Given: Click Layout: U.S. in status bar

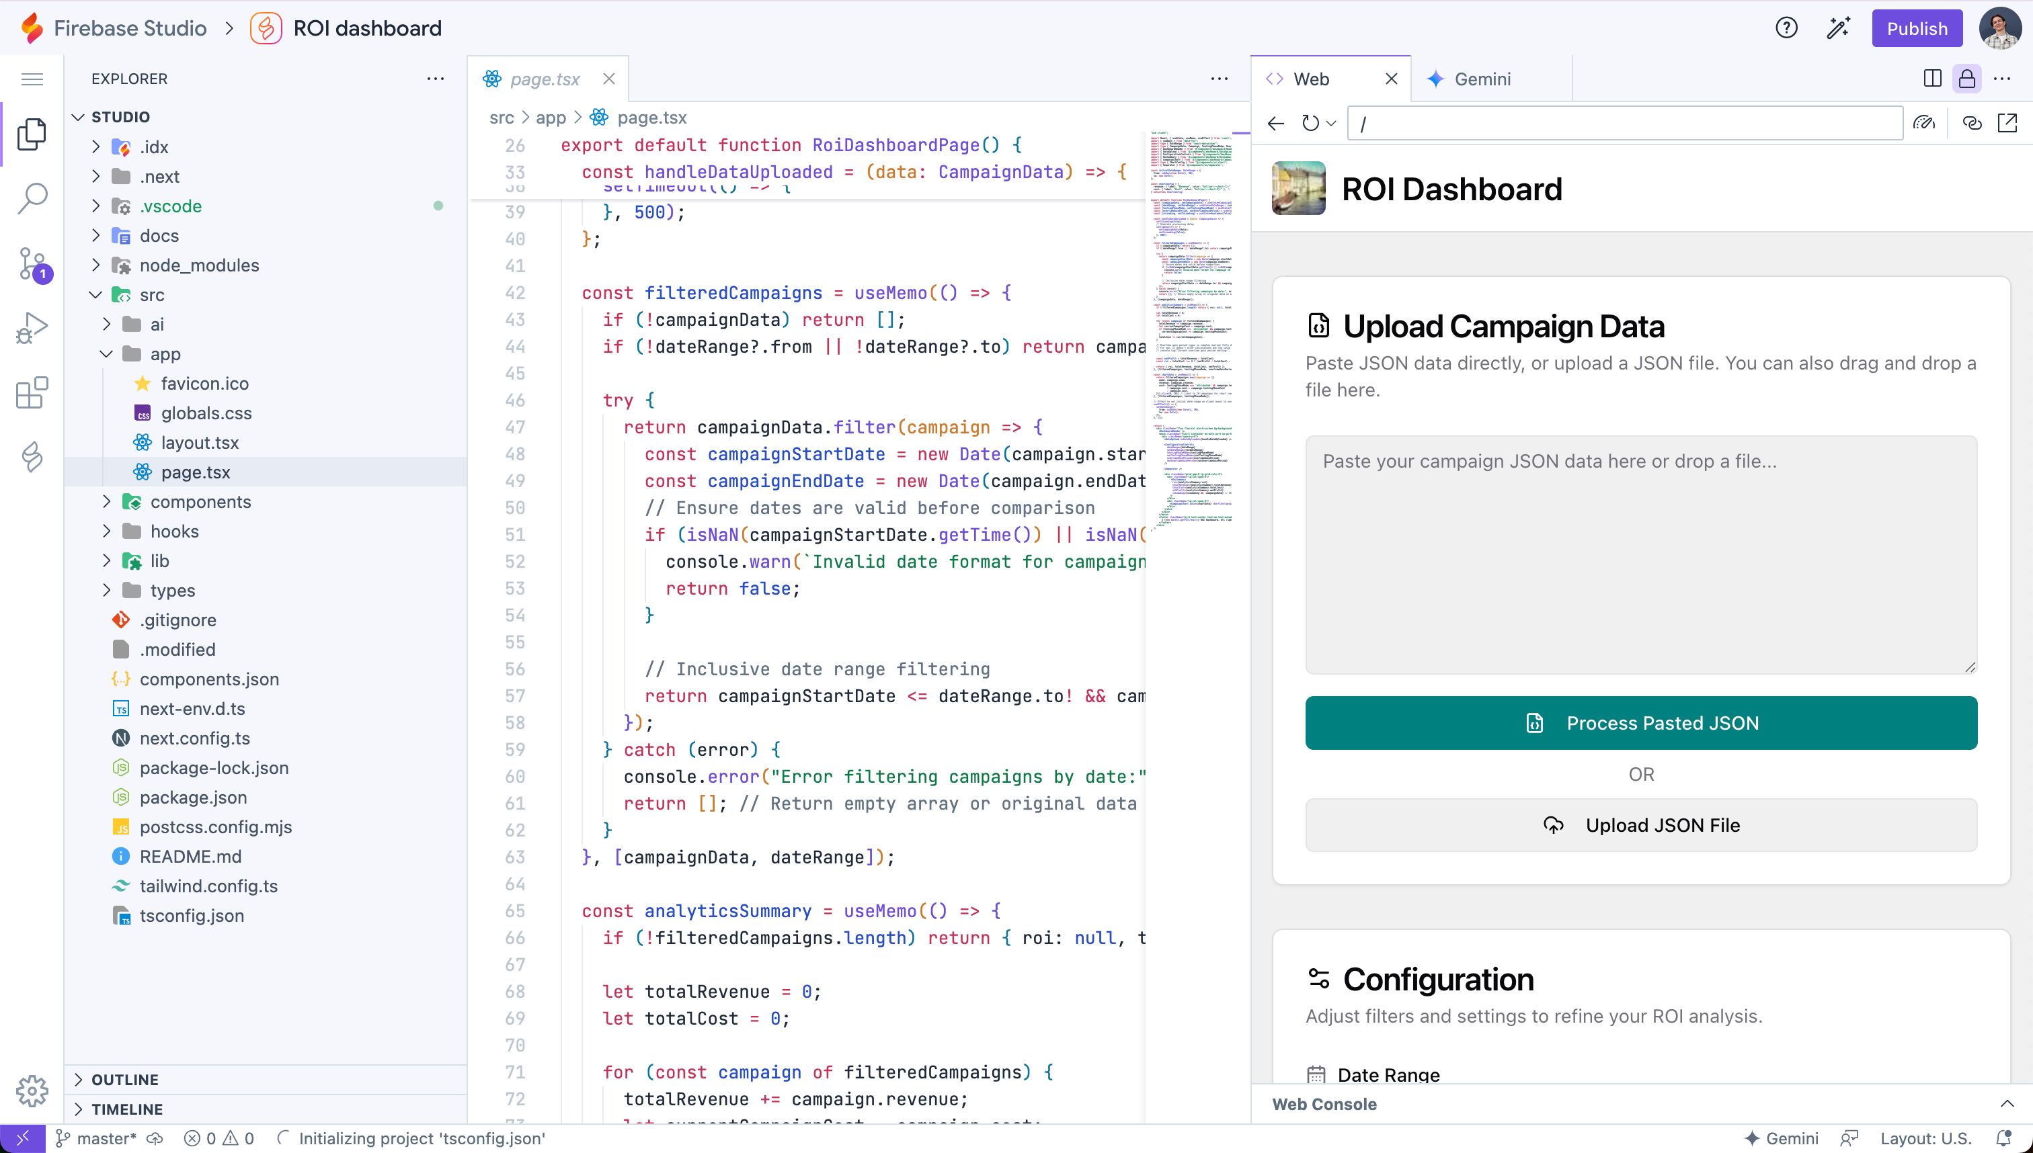Looking at the screenshot, I should coord(1925,1139).
